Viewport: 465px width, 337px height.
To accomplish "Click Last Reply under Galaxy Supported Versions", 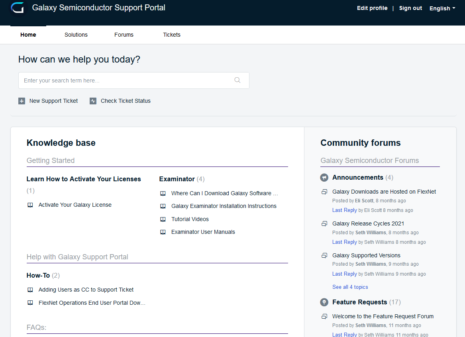I will [x=344, y=274].
